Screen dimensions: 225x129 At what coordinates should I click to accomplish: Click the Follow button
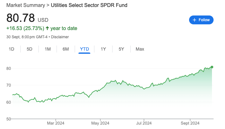pos(201,20)
